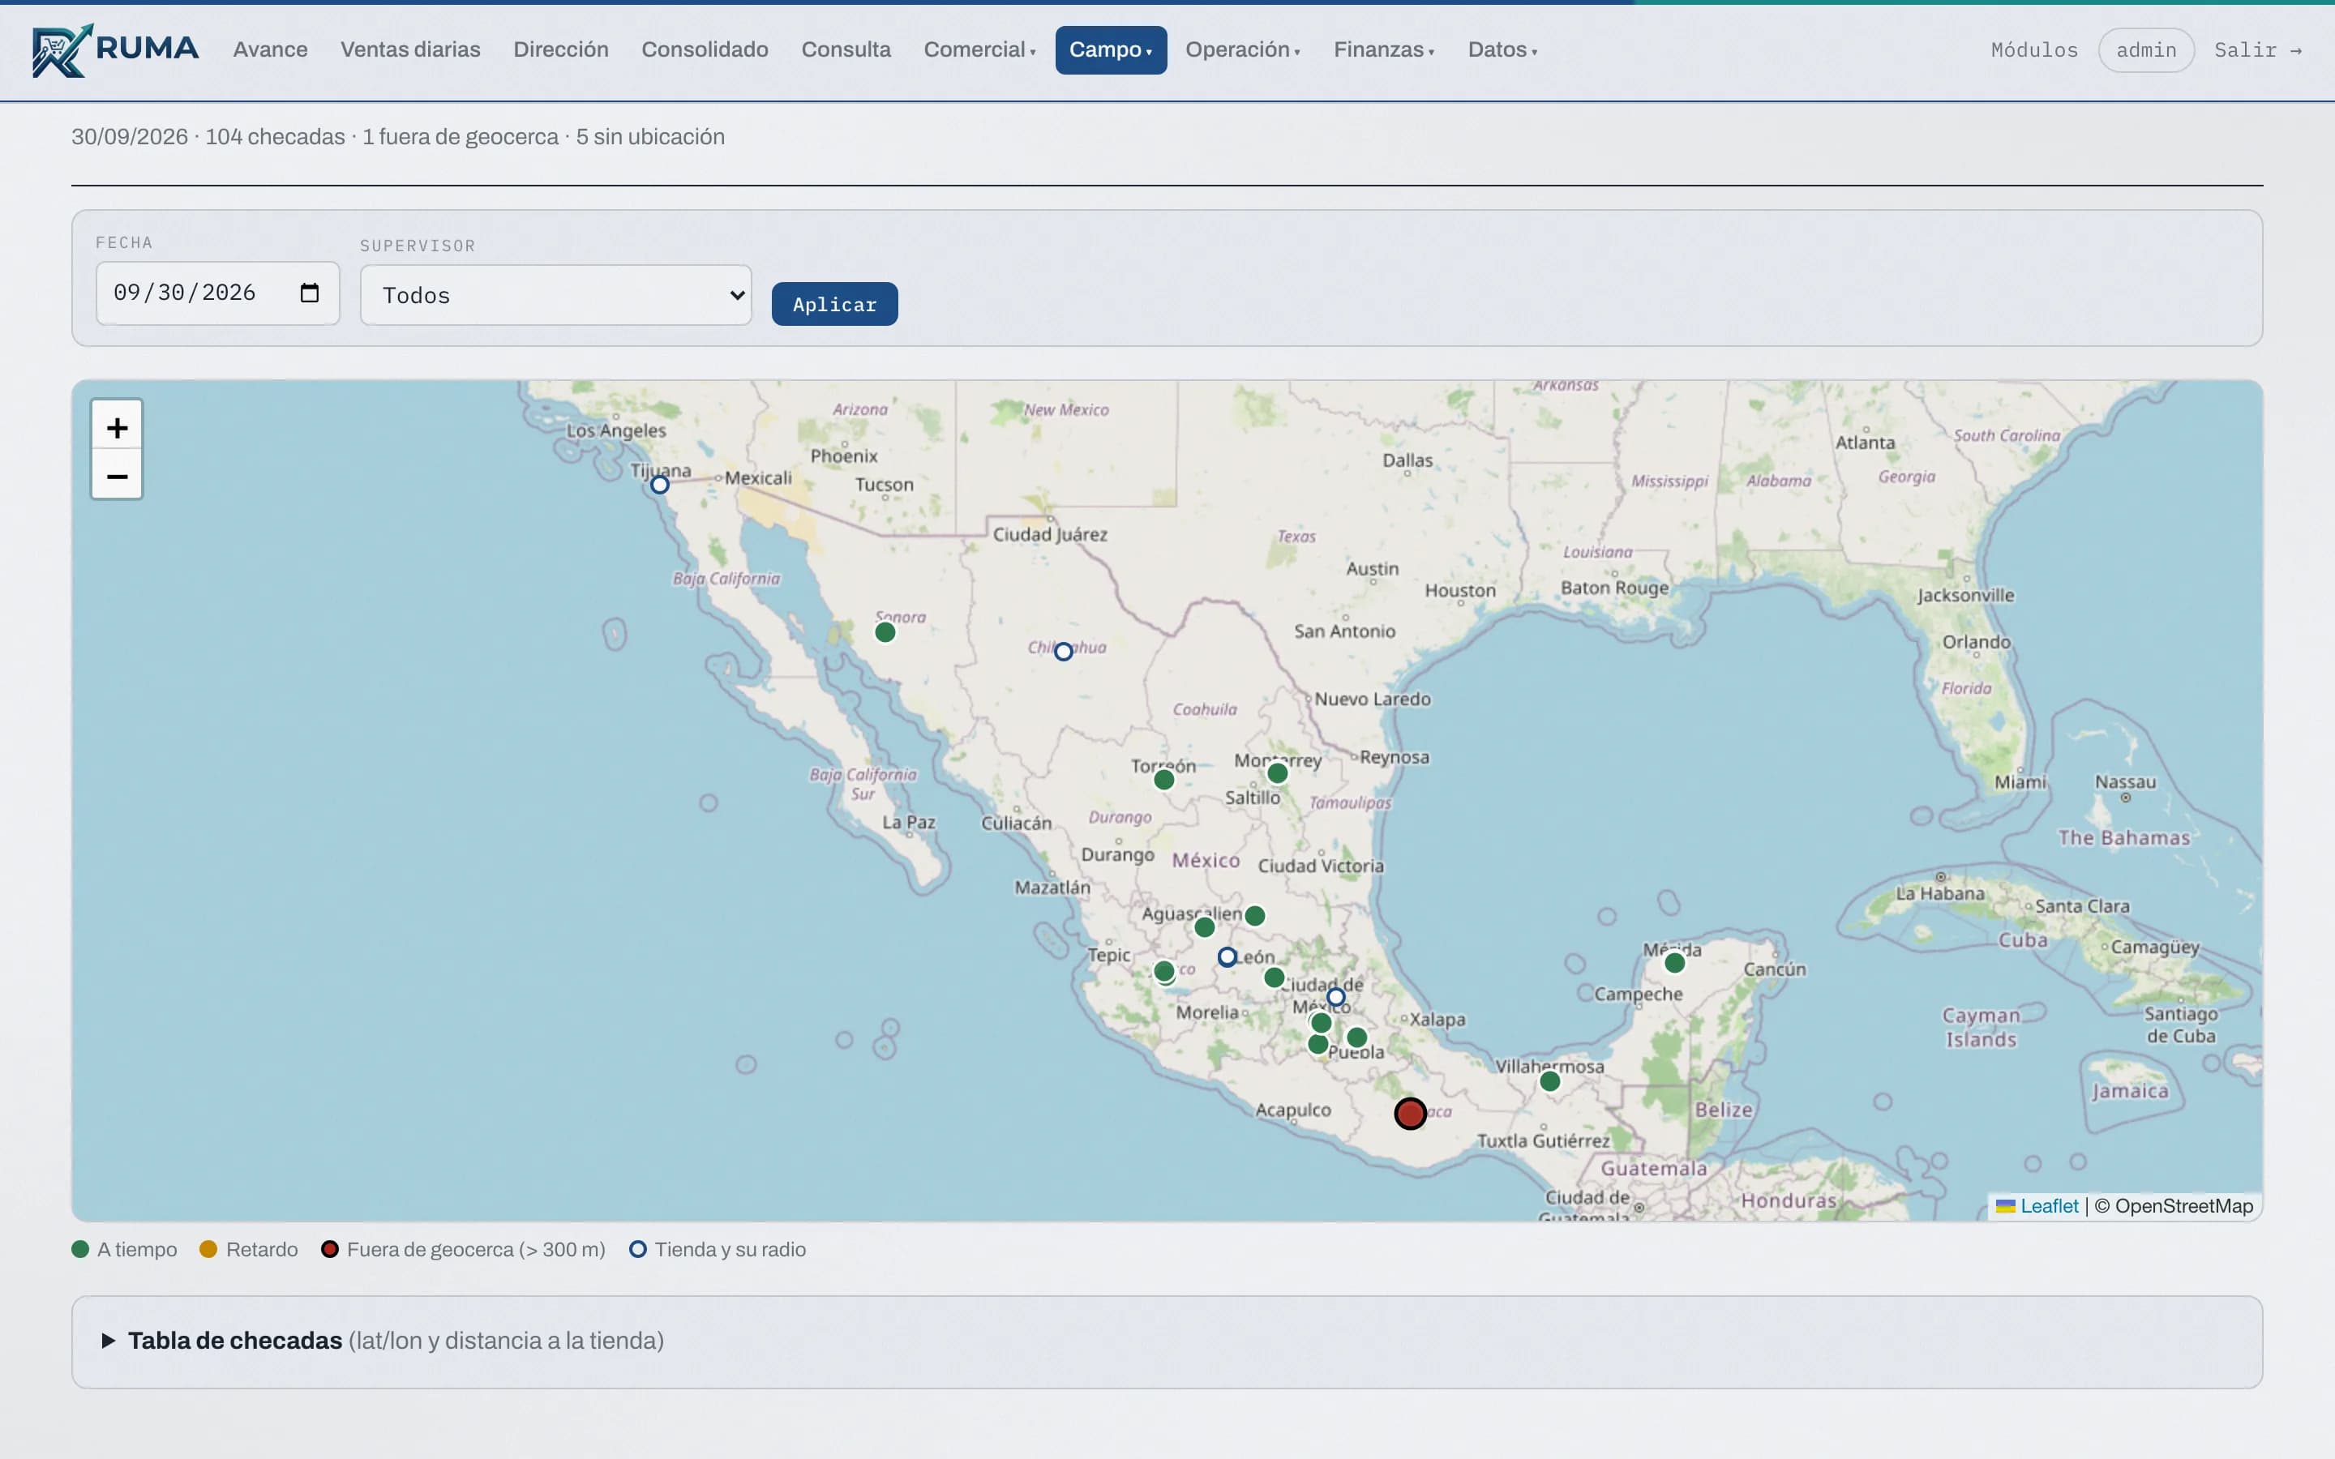The height and width of the screenshot is (1459, 2335).
Task: Open the Leaflet link
Action: 2049,1206
